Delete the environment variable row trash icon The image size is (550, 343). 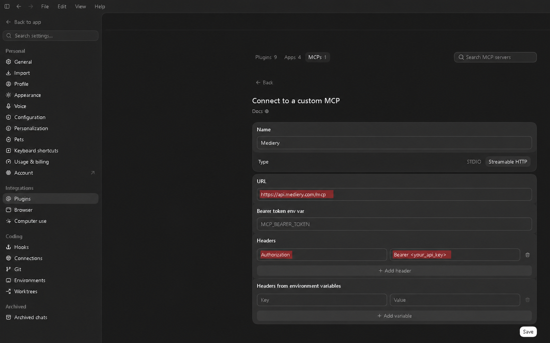click(527, 300)
